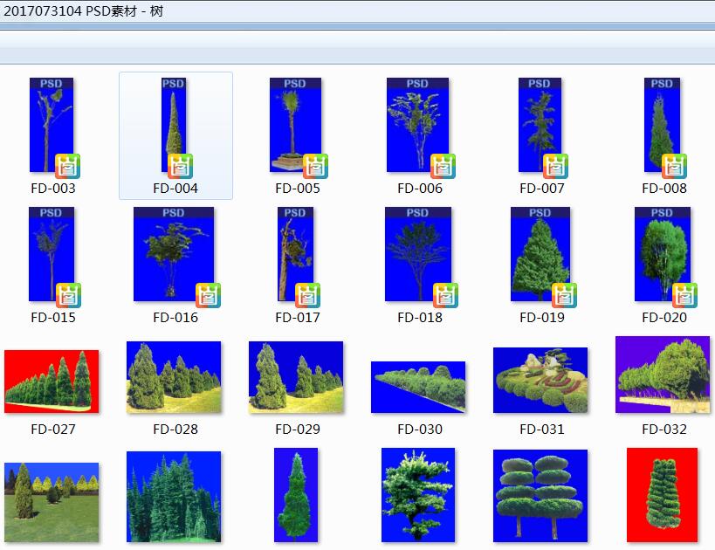
Task: Click the file name "FD-029"
Action: coord(298,430)
